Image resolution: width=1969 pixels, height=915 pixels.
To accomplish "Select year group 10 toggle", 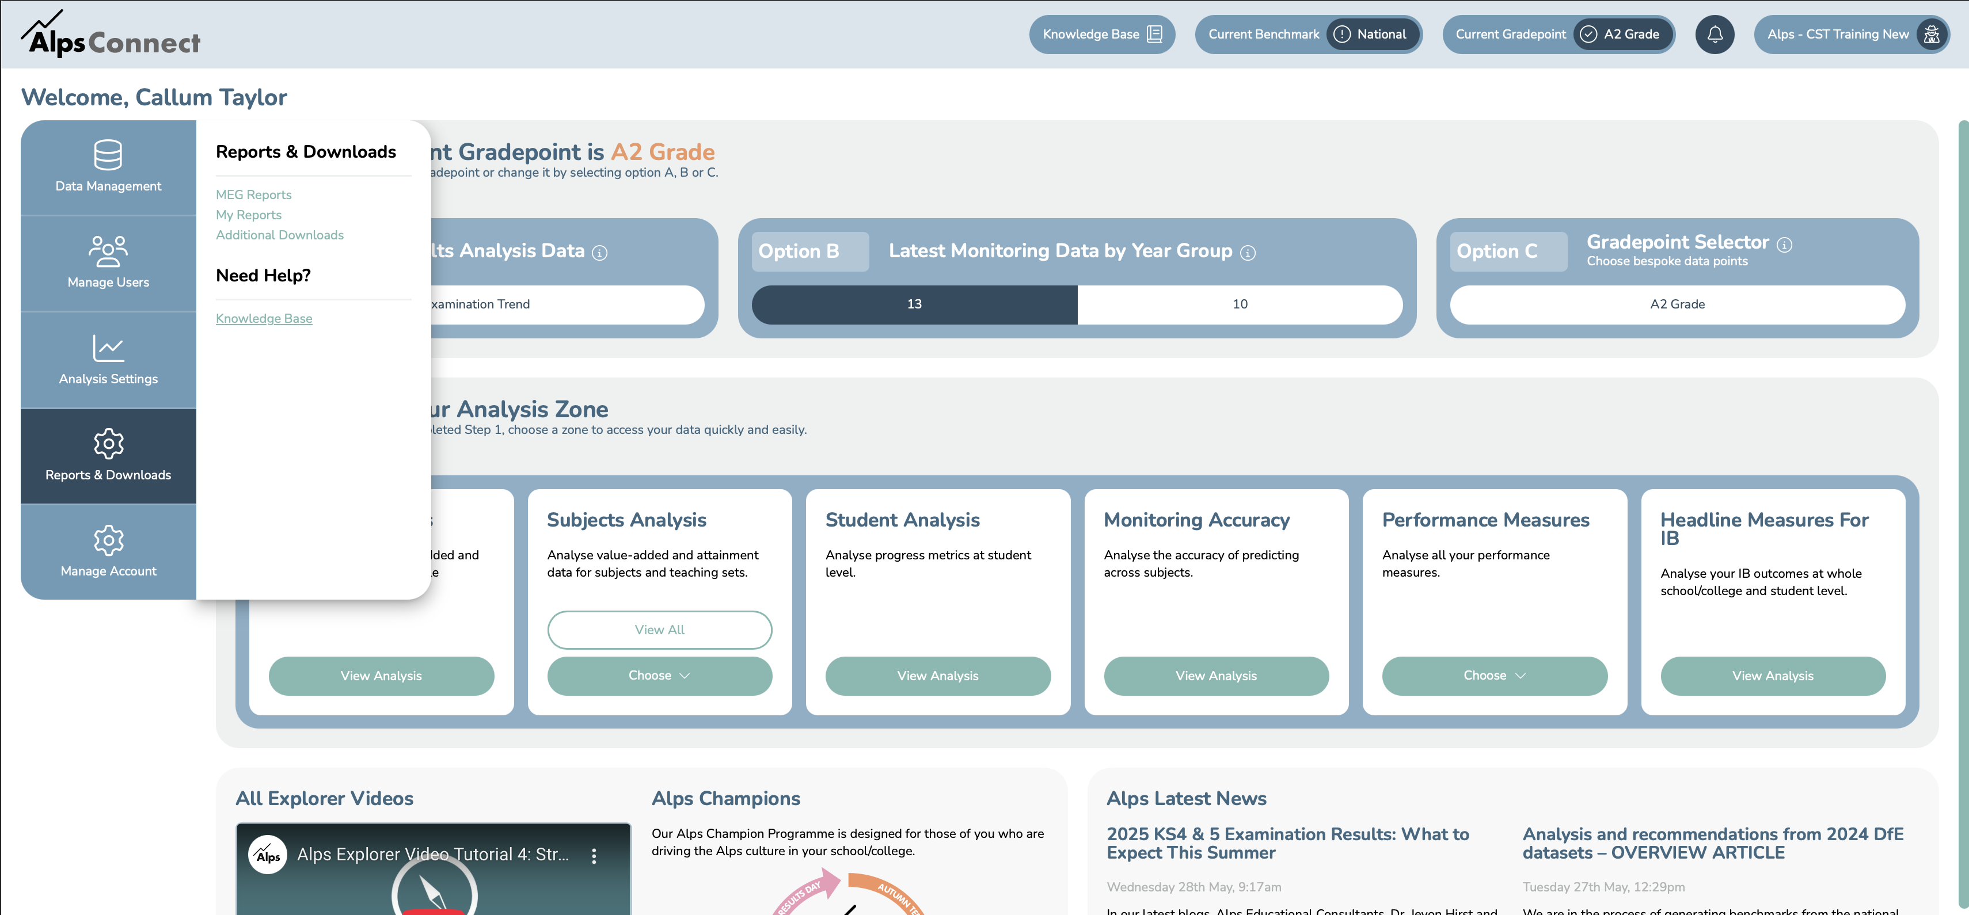I will (x=1240, y=304).
